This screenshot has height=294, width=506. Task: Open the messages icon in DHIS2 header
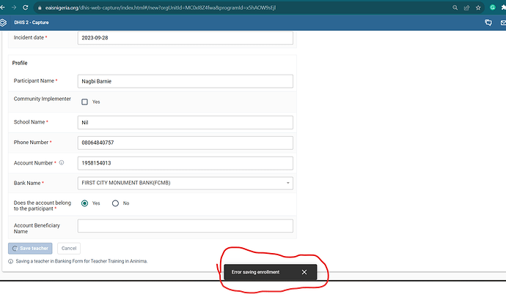pyautogui.click(x=488, y=22)
